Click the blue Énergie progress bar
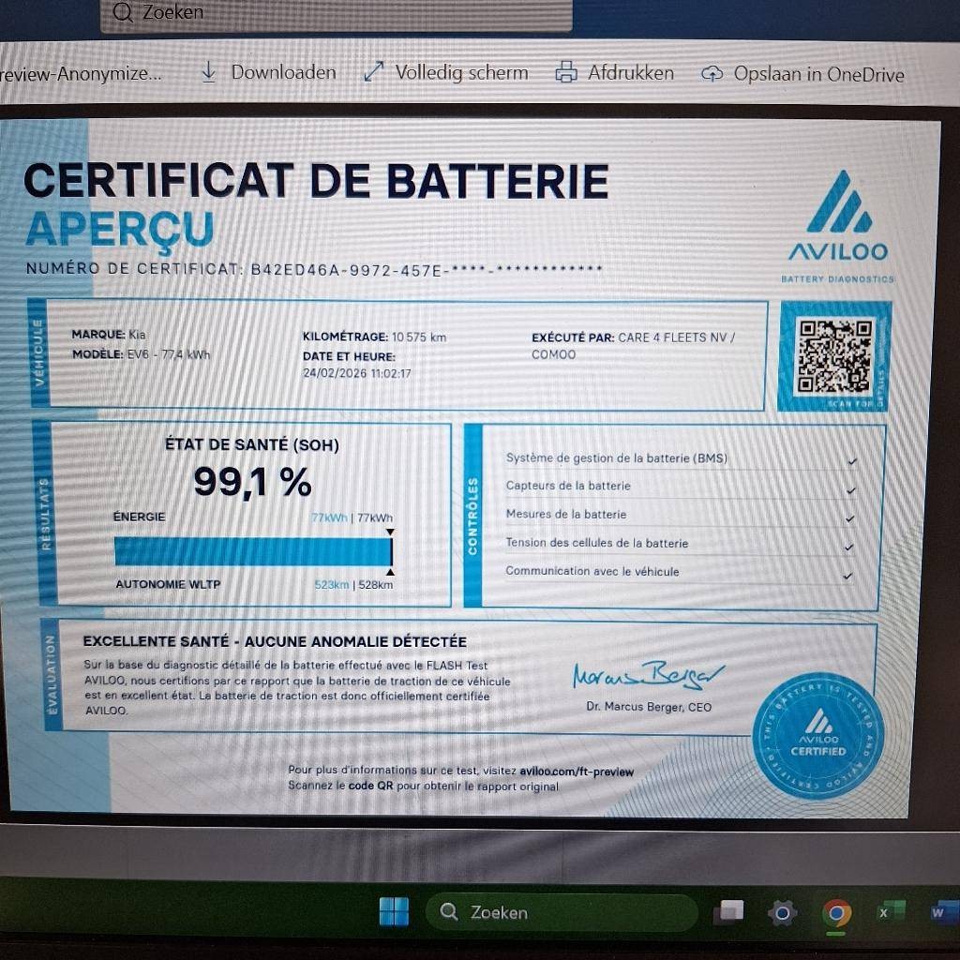This screenshot has height=960, width=960. click(x=251, y=551)
